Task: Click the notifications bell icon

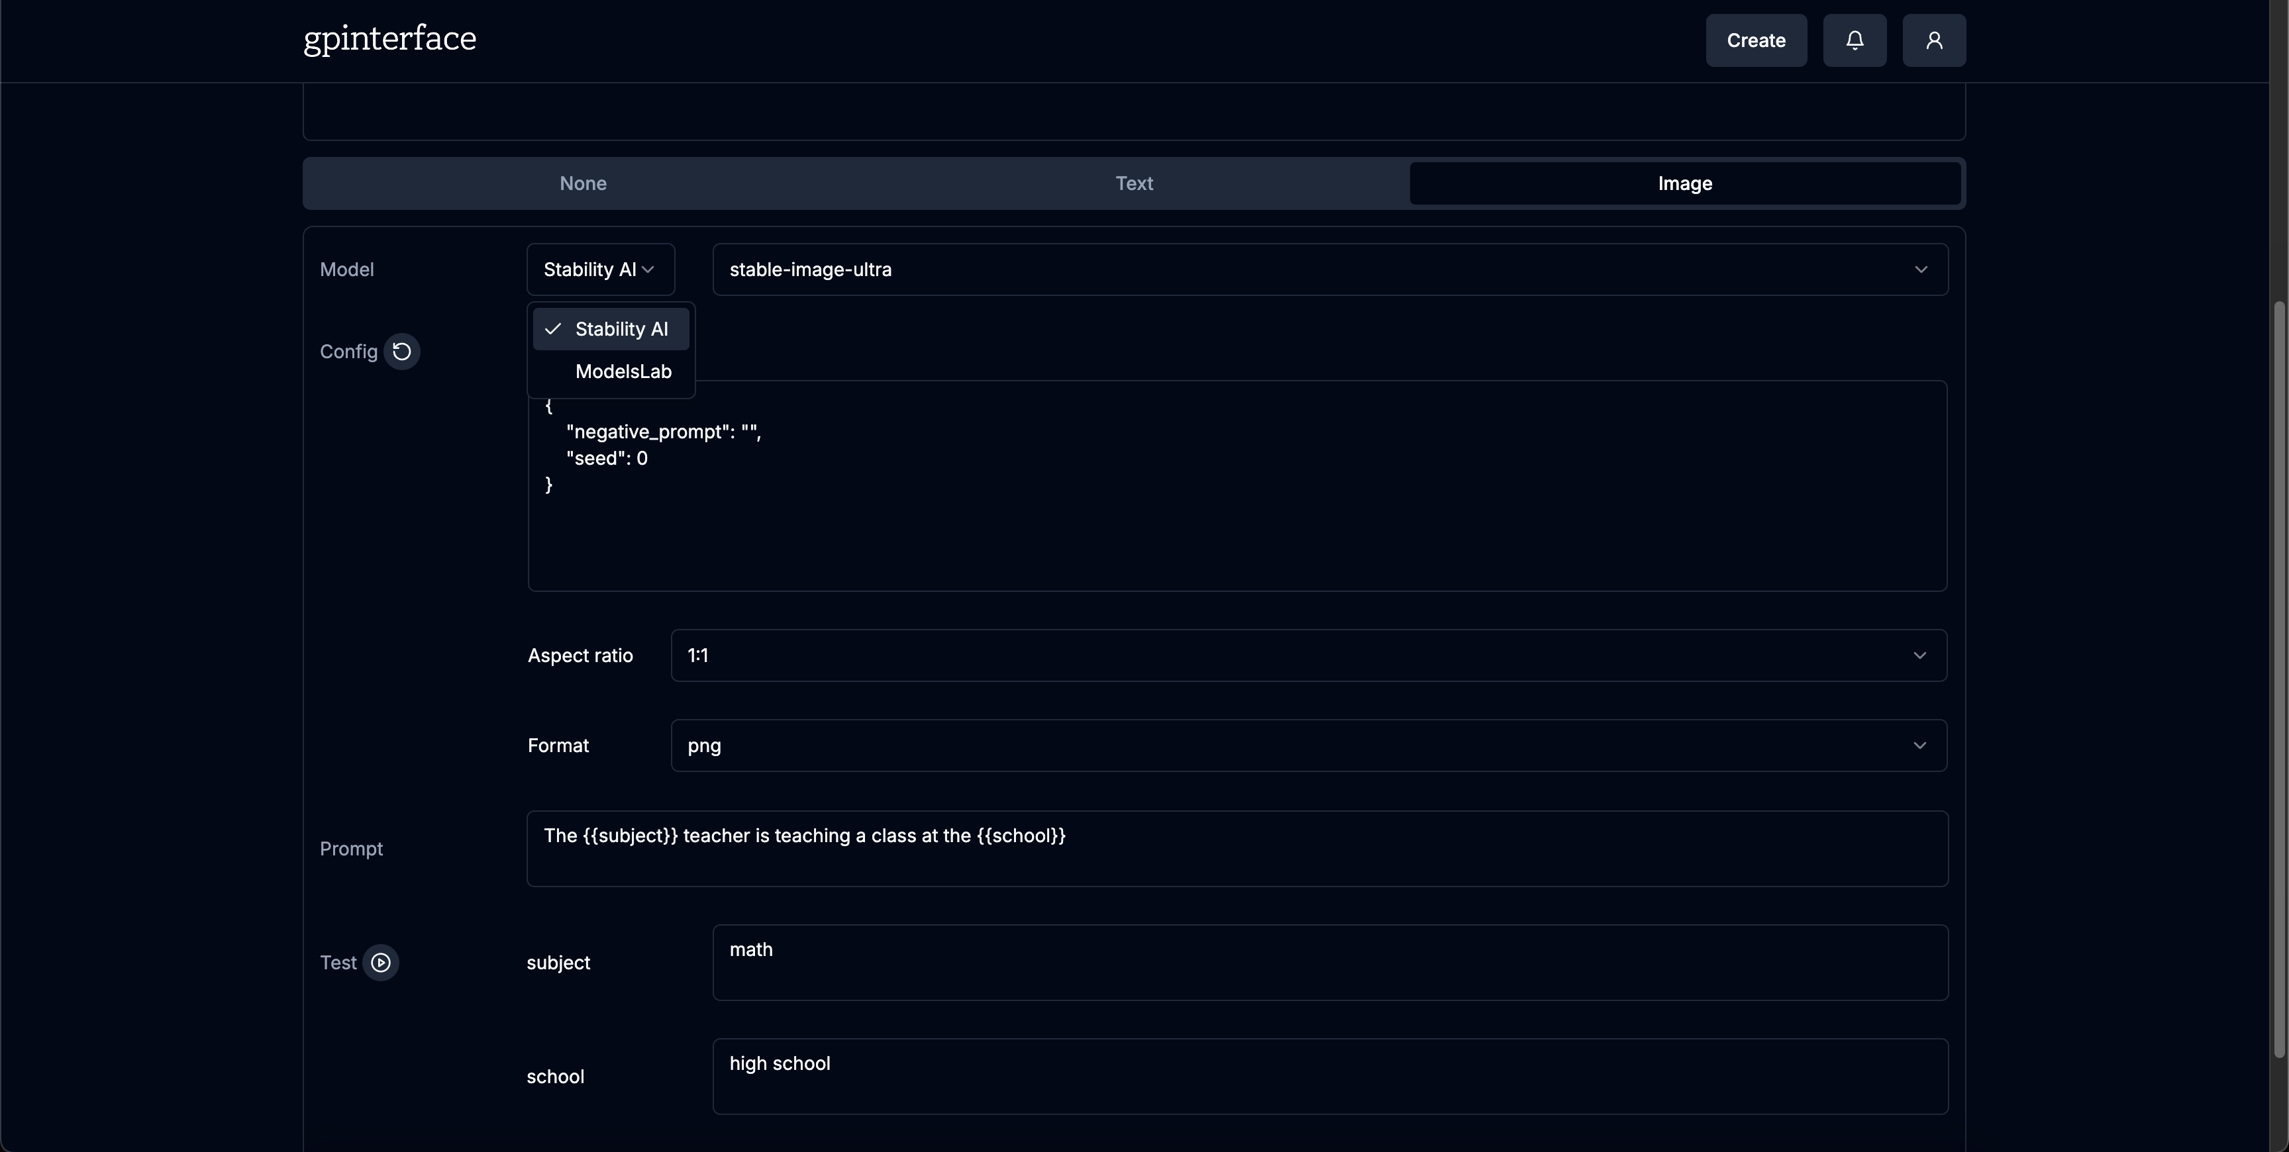Action: pos(1855,40)
